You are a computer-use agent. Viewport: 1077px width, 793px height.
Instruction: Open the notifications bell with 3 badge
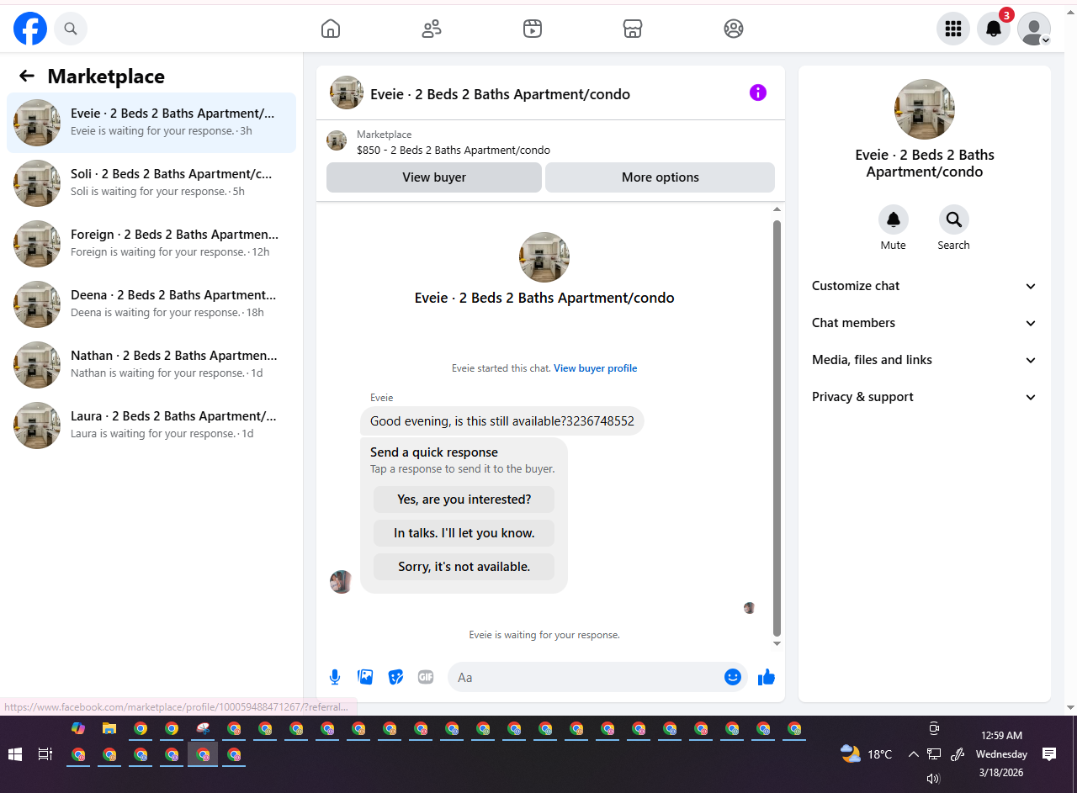[x=994, y=29]
